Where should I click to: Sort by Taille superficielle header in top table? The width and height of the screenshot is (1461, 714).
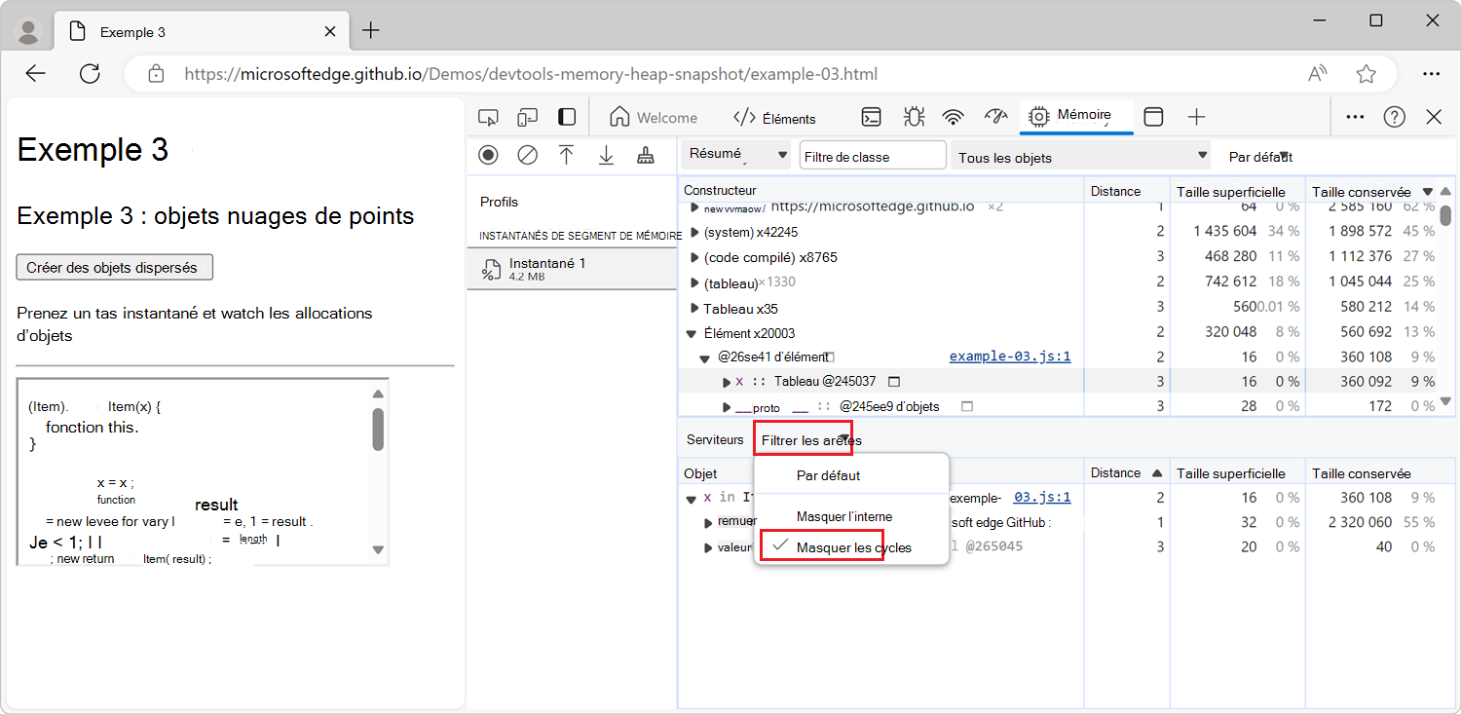click(x=1237, y=191)
